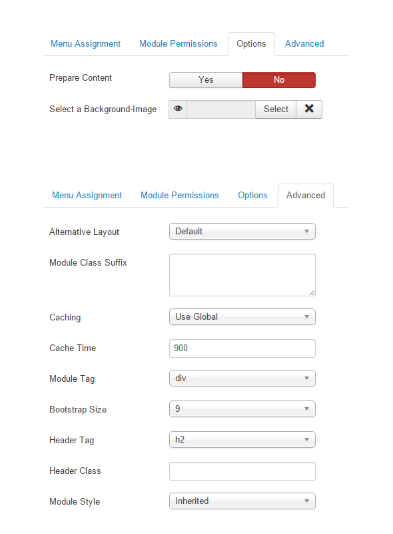Open the Header Tag dropdown showing h2
The image size is (393, 534).
click(x=242, y=440)
